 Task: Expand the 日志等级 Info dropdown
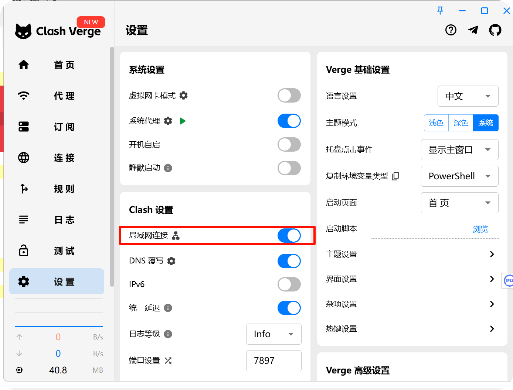tap(274, 334)
